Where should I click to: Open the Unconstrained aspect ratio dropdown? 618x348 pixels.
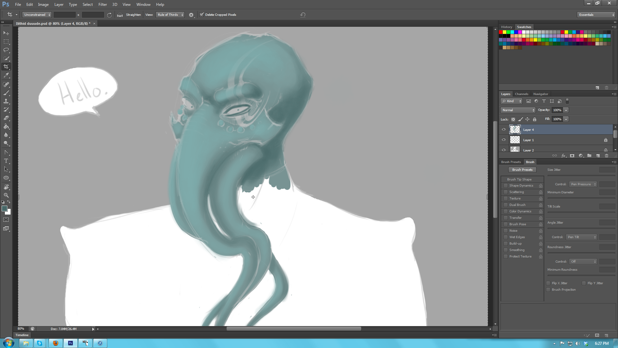pyautogui.click(x=37, y=15)
